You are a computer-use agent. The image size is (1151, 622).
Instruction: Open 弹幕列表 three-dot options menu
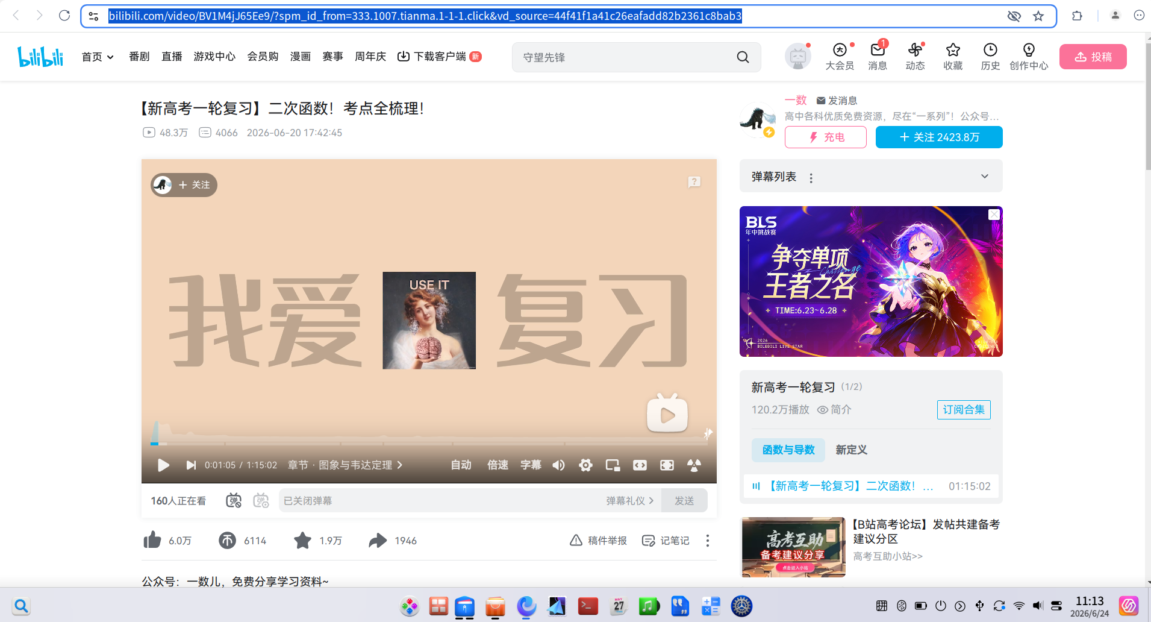click(811, 178)
